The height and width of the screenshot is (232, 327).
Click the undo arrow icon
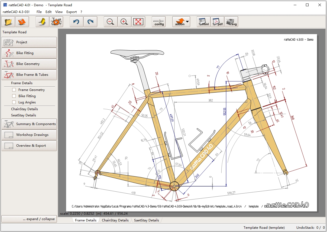pyautogui.click(x=76, y=22)
